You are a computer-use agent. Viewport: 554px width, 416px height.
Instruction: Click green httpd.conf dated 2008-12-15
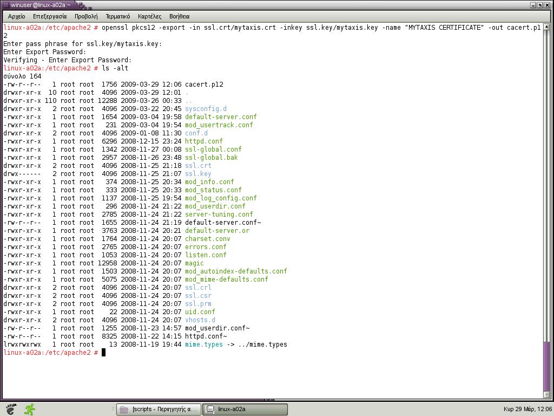(x=204, y=141)
